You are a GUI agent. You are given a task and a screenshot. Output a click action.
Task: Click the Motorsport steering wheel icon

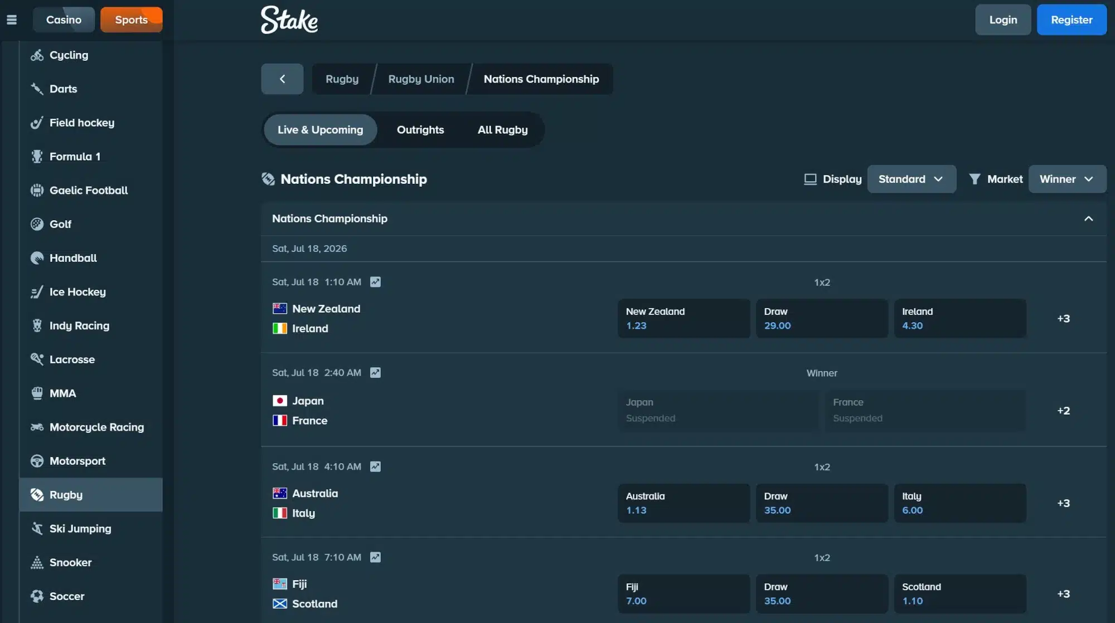(x=37, y=461)
